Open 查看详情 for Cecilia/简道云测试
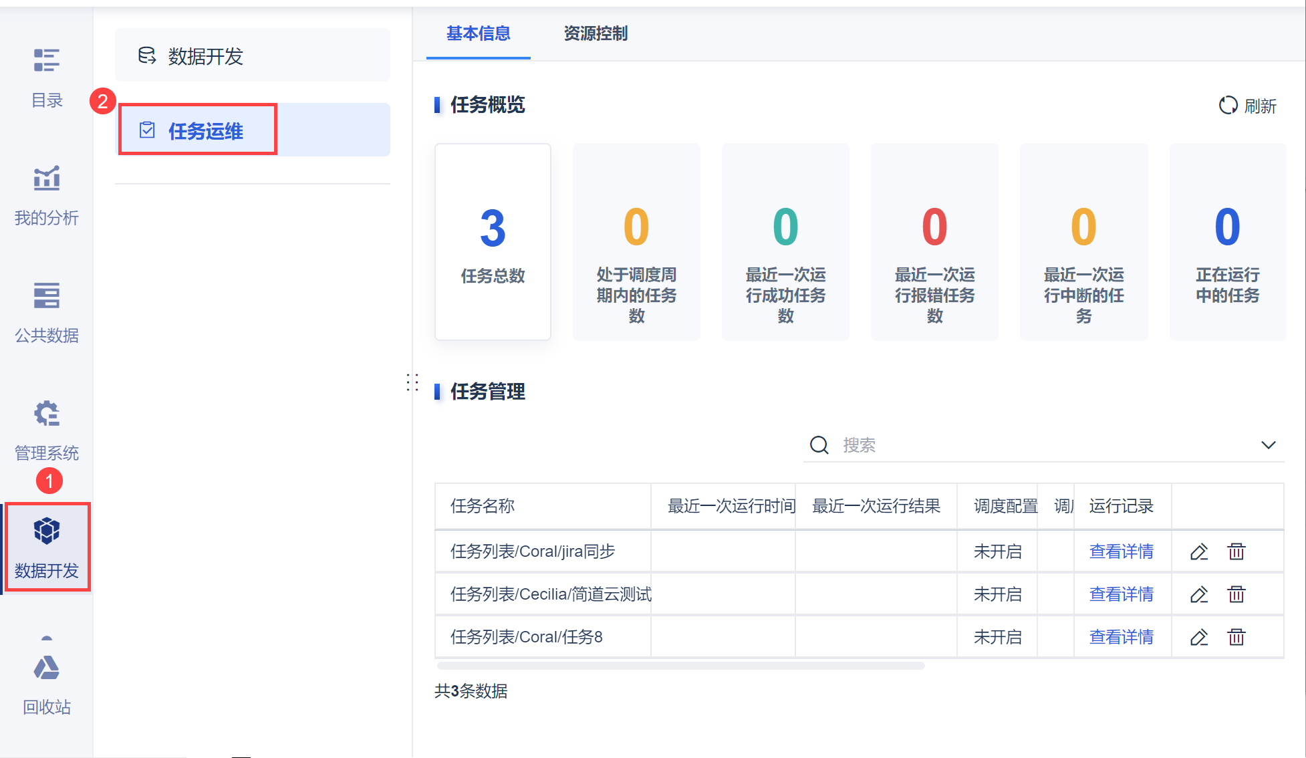 (1121, 594)
